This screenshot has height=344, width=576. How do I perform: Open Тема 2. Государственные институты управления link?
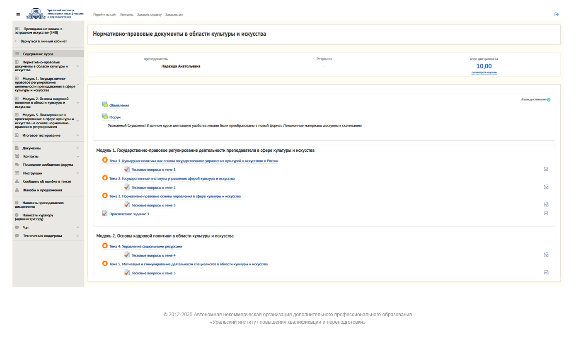click(x=172, y=179)
